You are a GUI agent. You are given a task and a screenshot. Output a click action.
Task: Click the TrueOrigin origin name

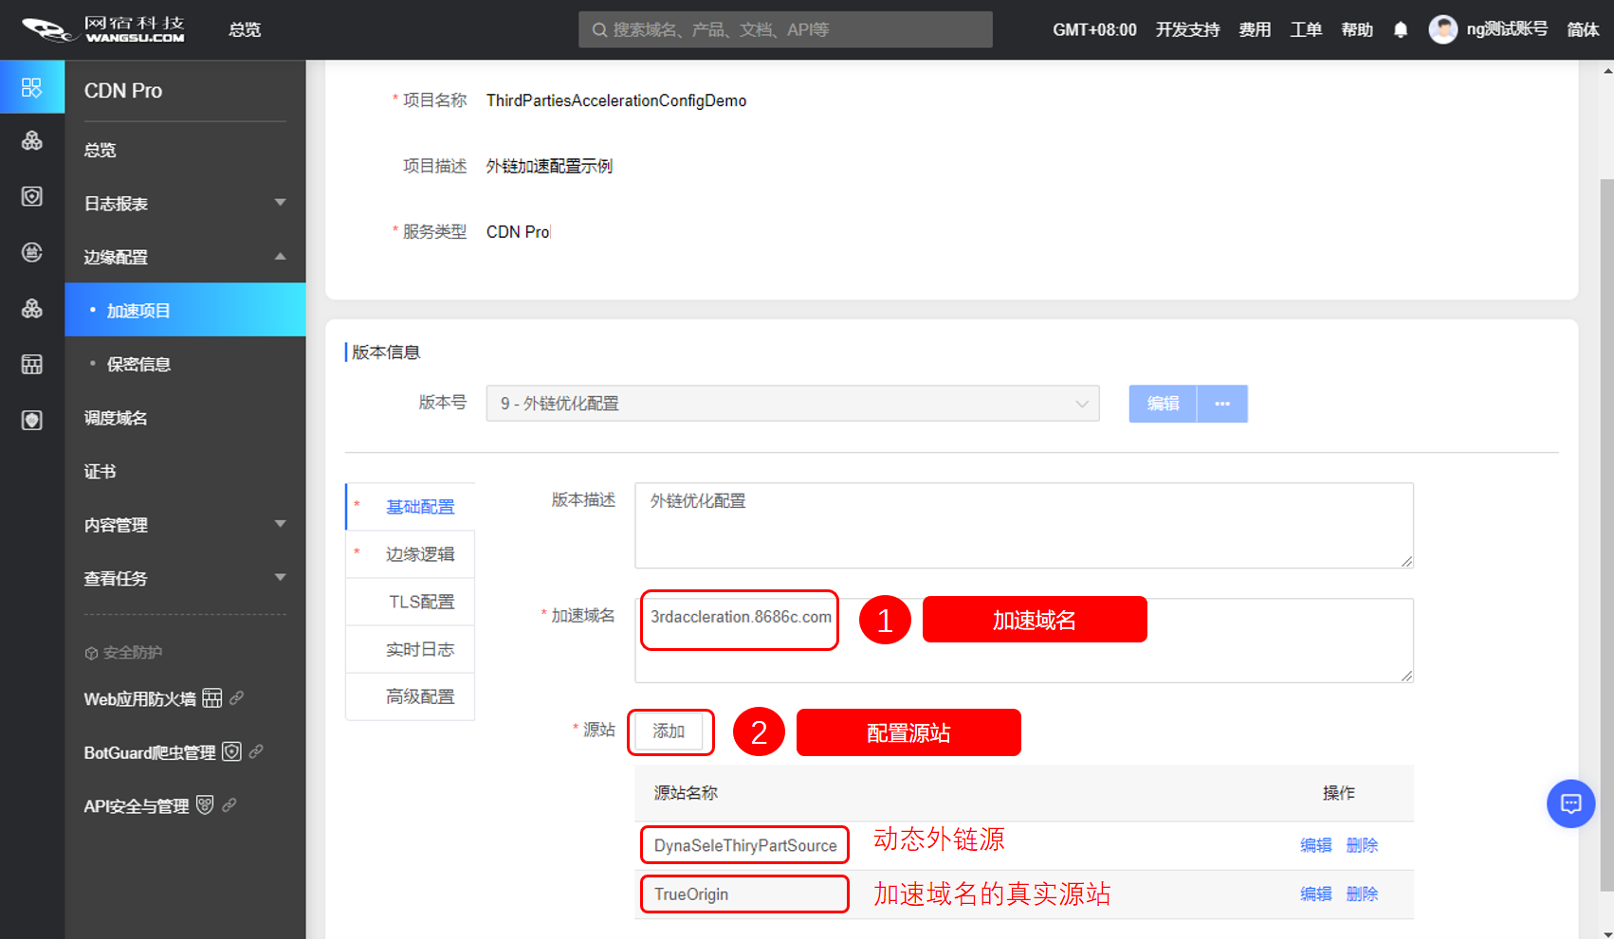pyautogui.click(x=691, y=894)
